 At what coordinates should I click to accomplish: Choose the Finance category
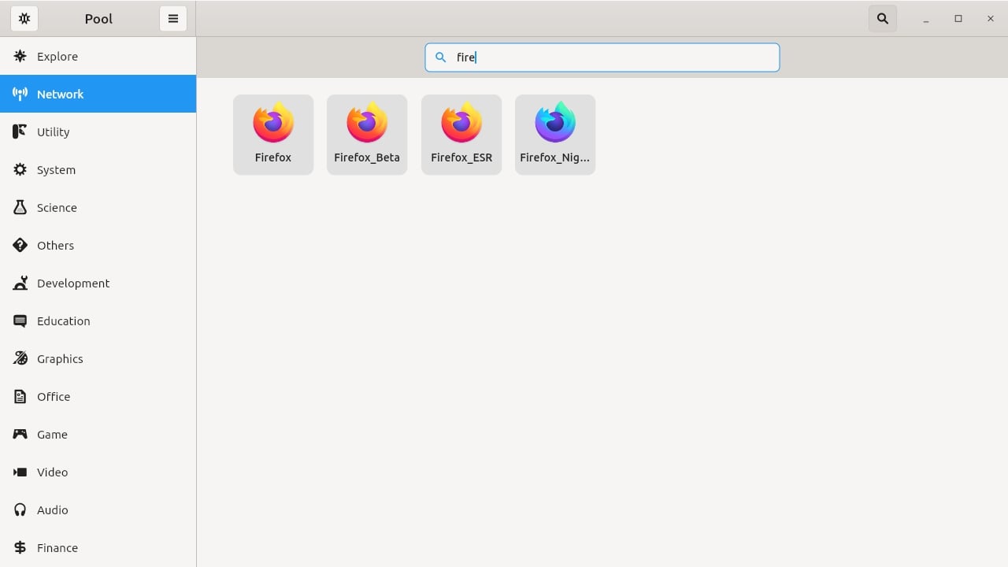pos(98,547)
